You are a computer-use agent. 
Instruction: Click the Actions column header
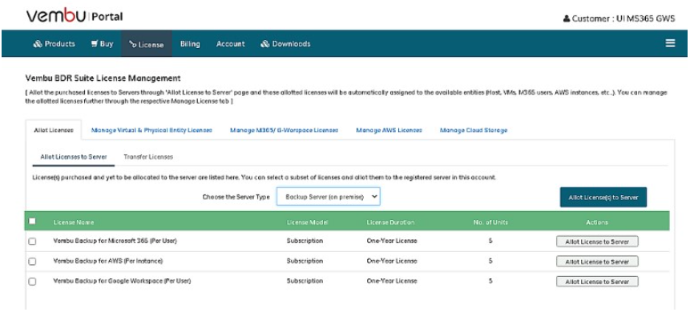[x=597, y=222]
